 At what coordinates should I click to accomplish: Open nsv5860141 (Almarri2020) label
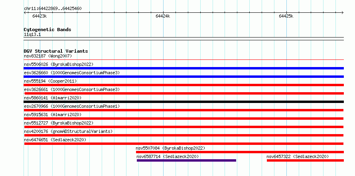[x=53, y=98]
